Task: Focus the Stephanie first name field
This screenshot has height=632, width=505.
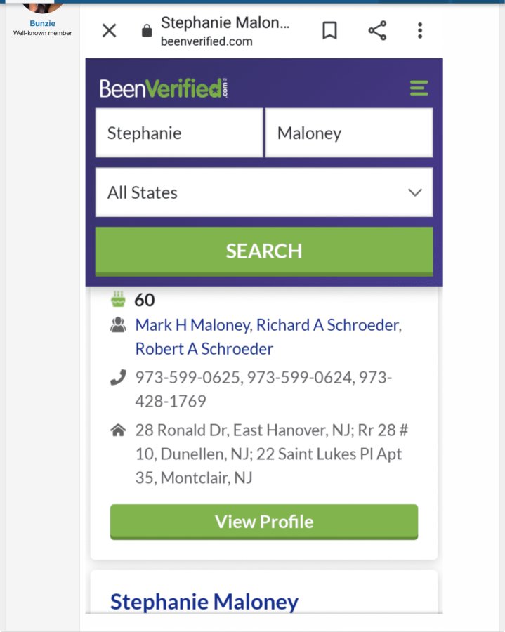Action: (179, 133)
